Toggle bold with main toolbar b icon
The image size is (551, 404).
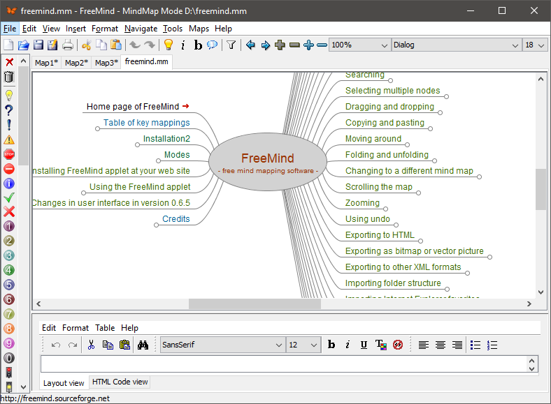(x=198, y=45)
